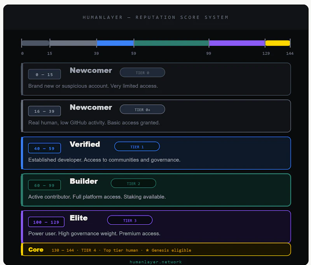Click the 15 scale label
The image size is (311, 265).
50,53
